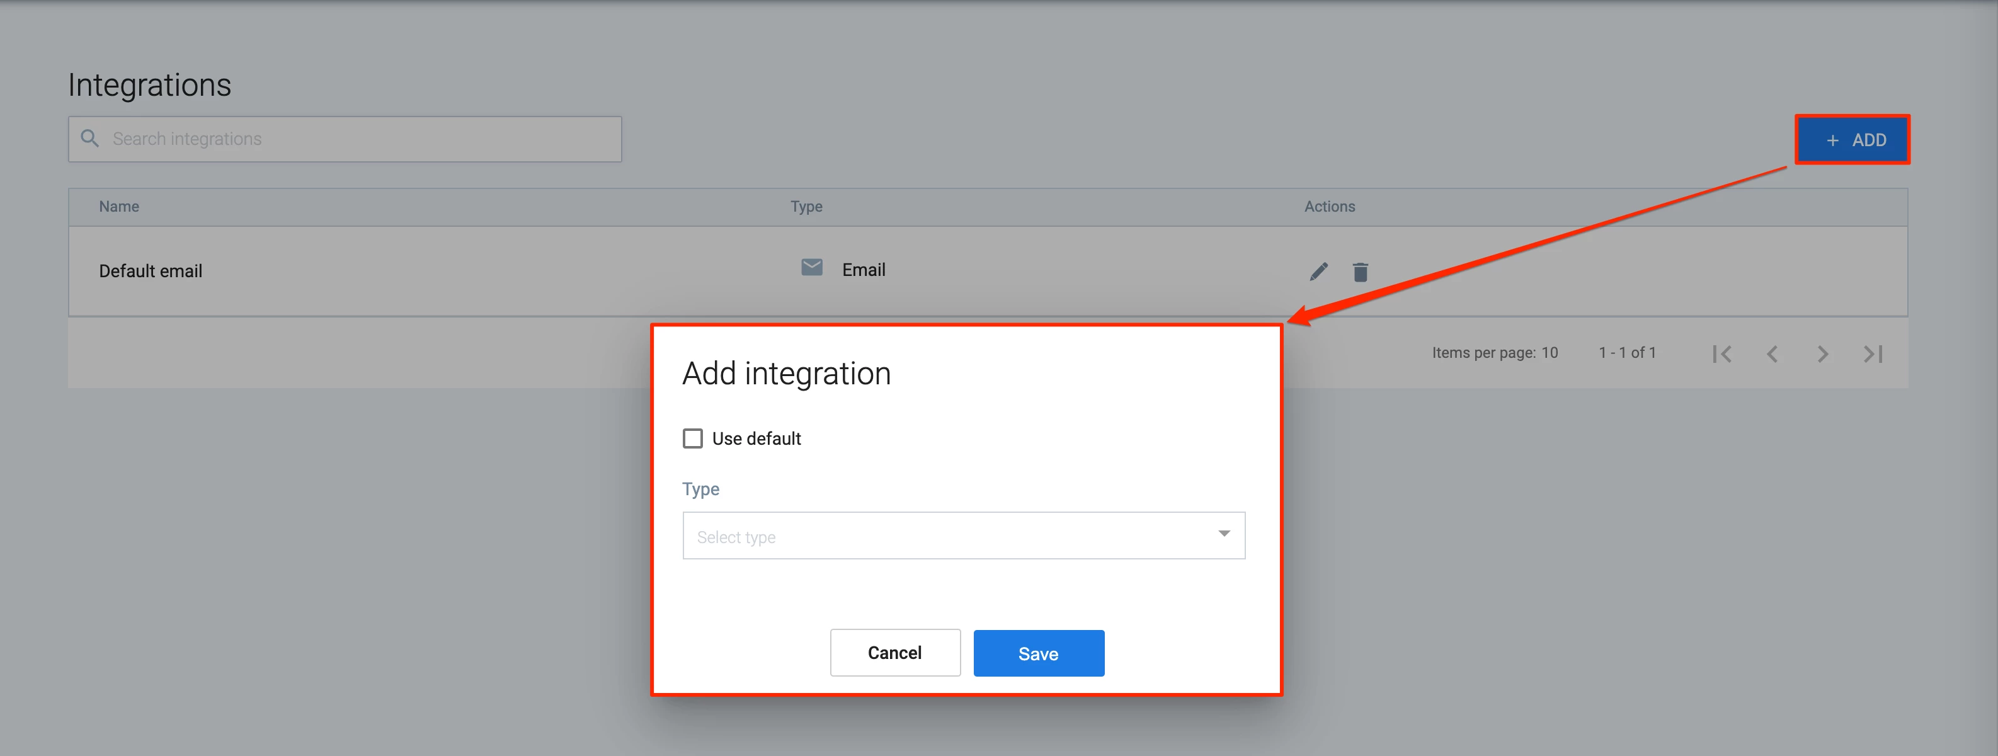The width and height of the screenshot is (1998, 756).
Task: Jump to the last page icon
Action: pos(1873,353)
